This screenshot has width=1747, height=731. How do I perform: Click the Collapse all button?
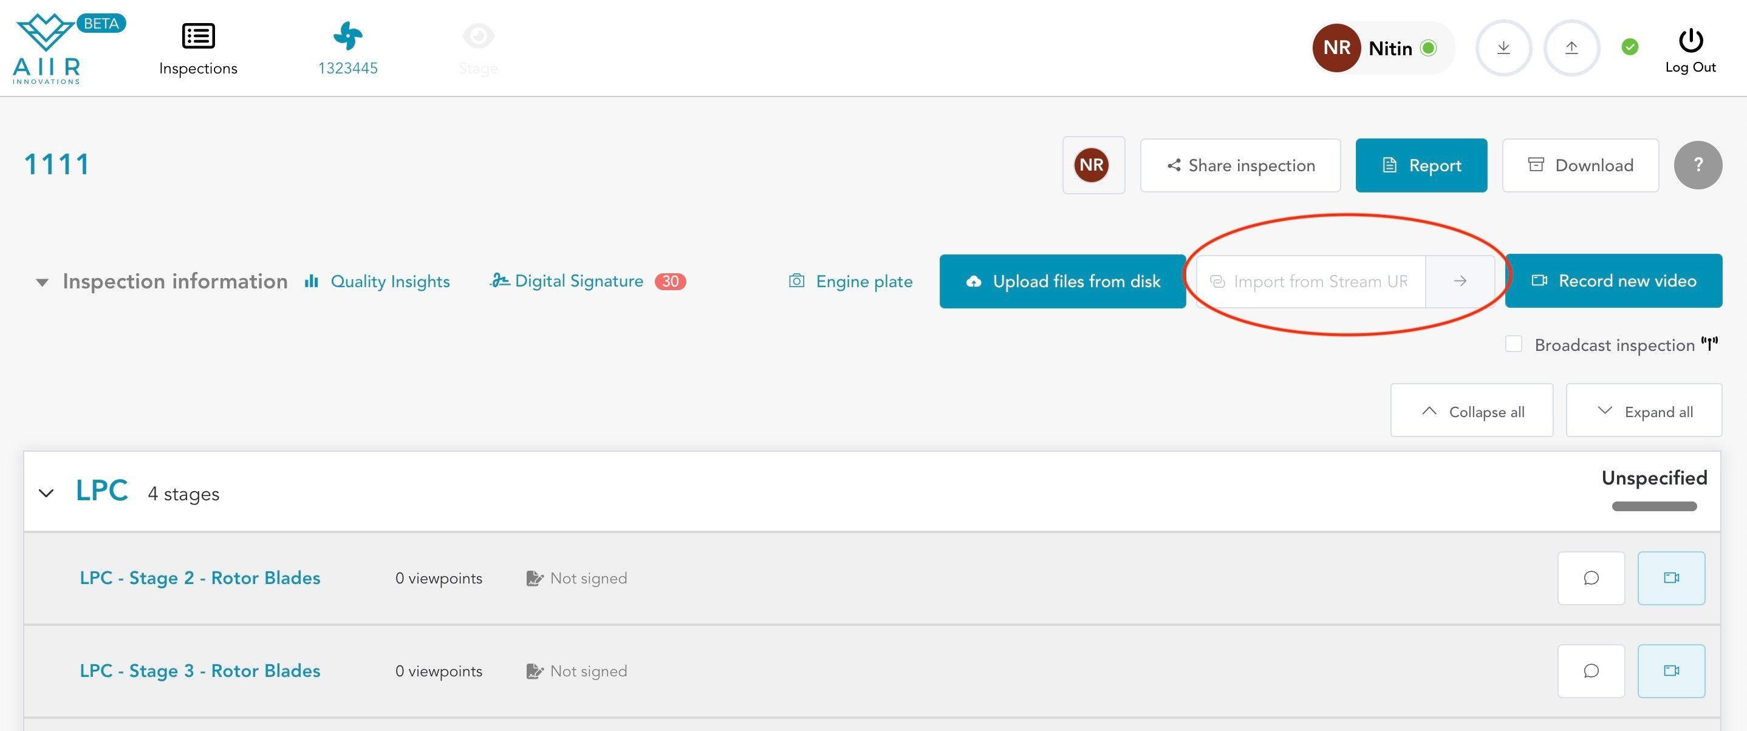pyautogui.click(x=1471, y=411)
